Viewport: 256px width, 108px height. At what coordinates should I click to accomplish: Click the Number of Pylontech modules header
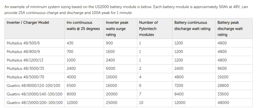(x=148, y=28)
